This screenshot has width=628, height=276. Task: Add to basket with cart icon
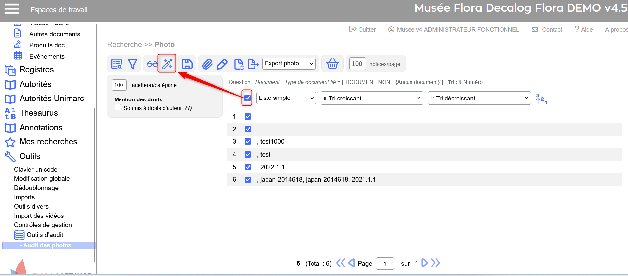(x=332, y=64)
